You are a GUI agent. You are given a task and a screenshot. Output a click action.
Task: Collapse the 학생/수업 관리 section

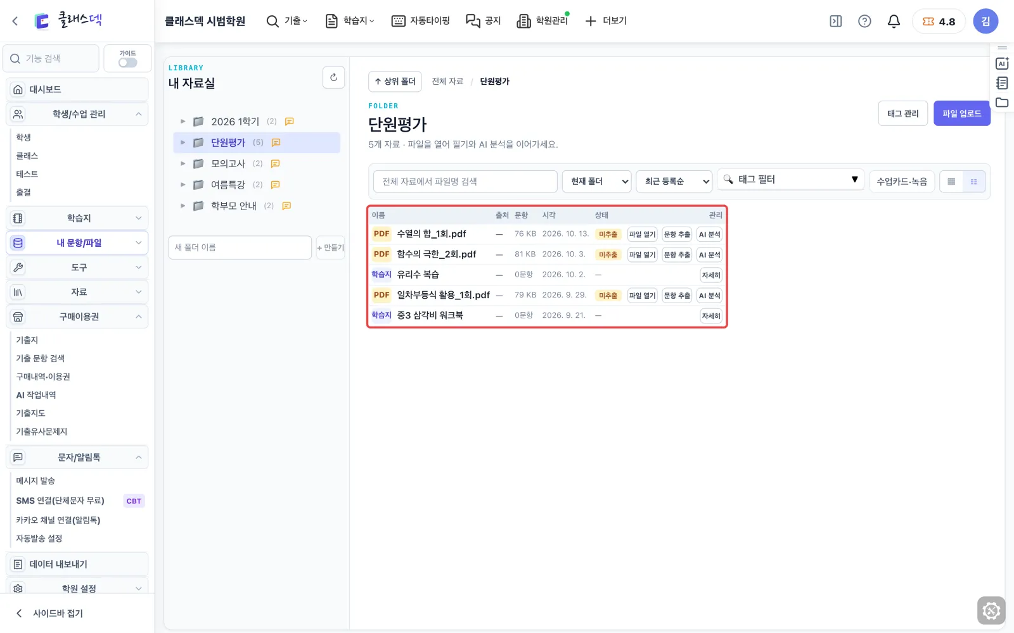point(77,115)
